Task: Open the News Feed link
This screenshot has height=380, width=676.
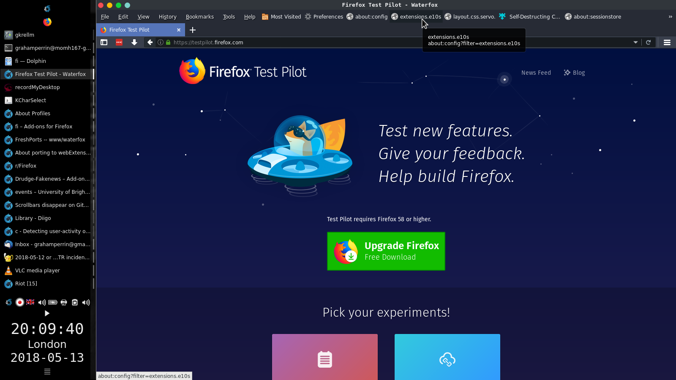Action: [536, 72]
